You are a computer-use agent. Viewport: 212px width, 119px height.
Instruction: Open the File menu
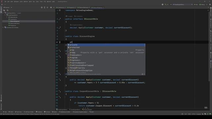[x=6, y=1]
